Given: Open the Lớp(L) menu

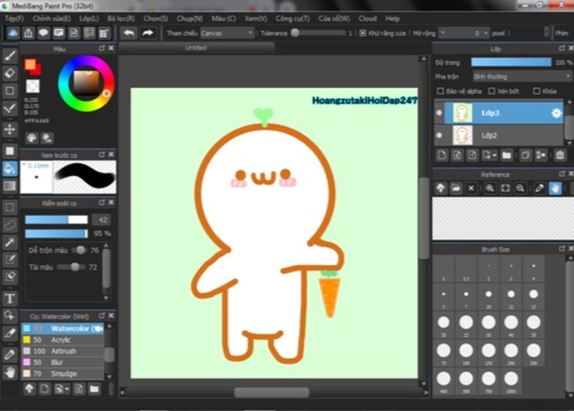Looking at the screenshot, I should click(x=89, y=19).
